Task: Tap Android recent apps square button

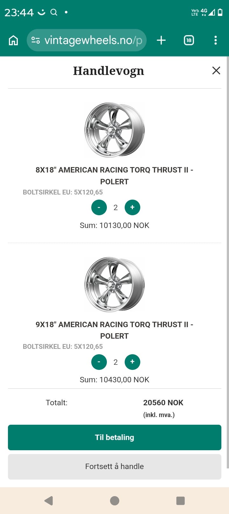Action: pos(180,501)
